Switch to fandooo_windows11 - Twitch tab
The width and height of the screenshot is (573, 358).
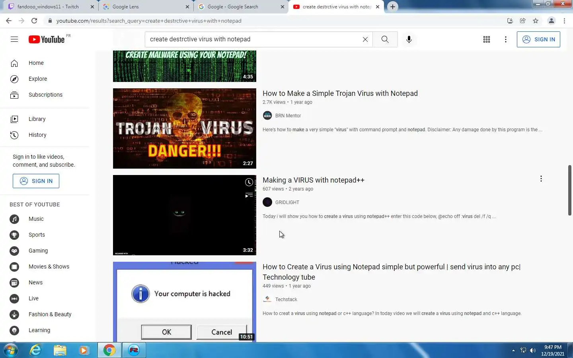48,7
